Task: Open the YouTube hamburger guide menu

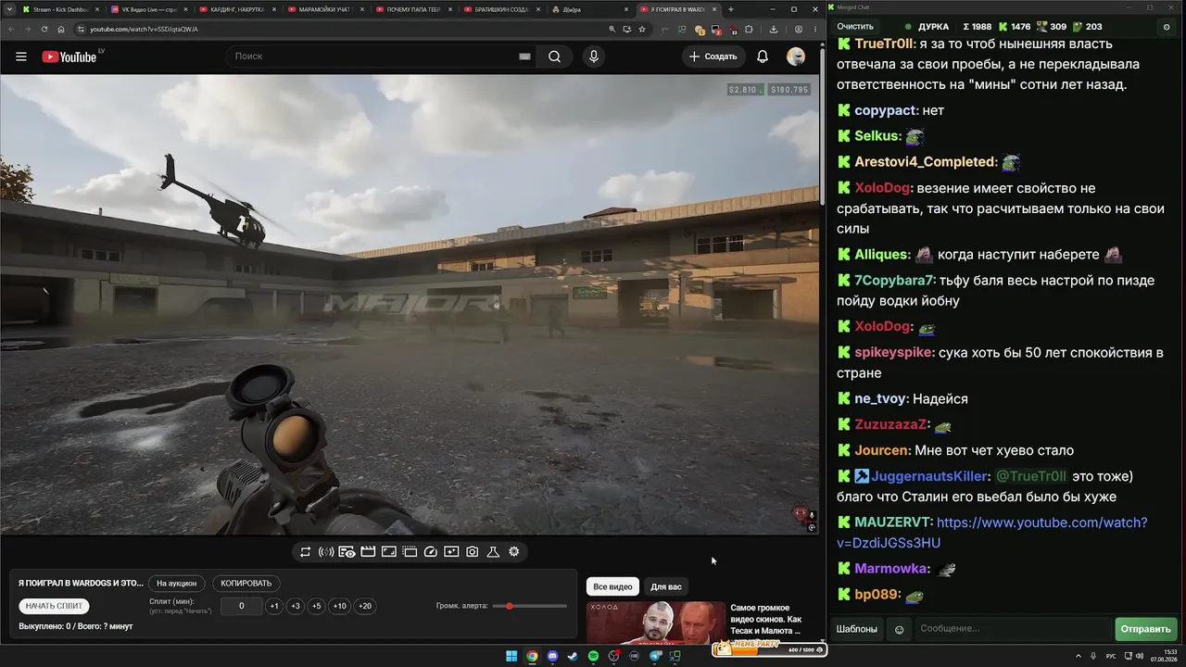Action: click(21, 57)
